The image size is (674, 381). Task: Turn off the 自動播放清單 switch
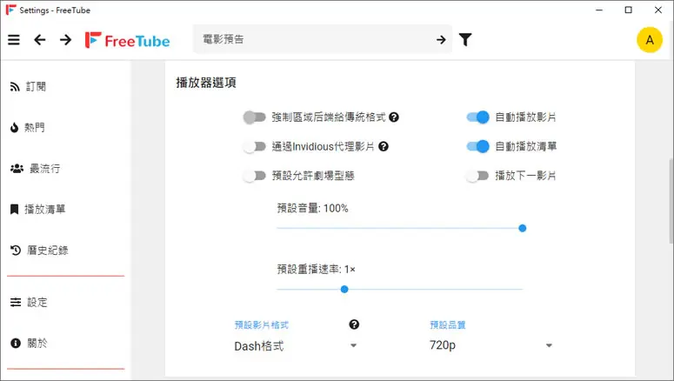tap(477, 146)
